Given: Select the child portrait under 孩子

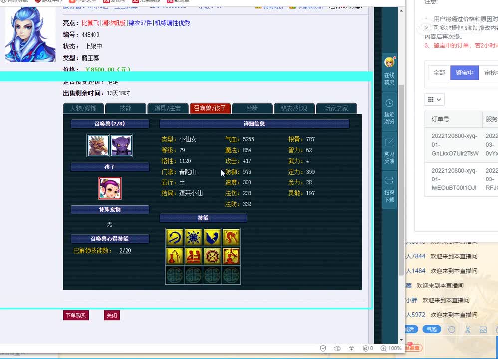Looking at the screenshot, I should [x=110, y=188].
